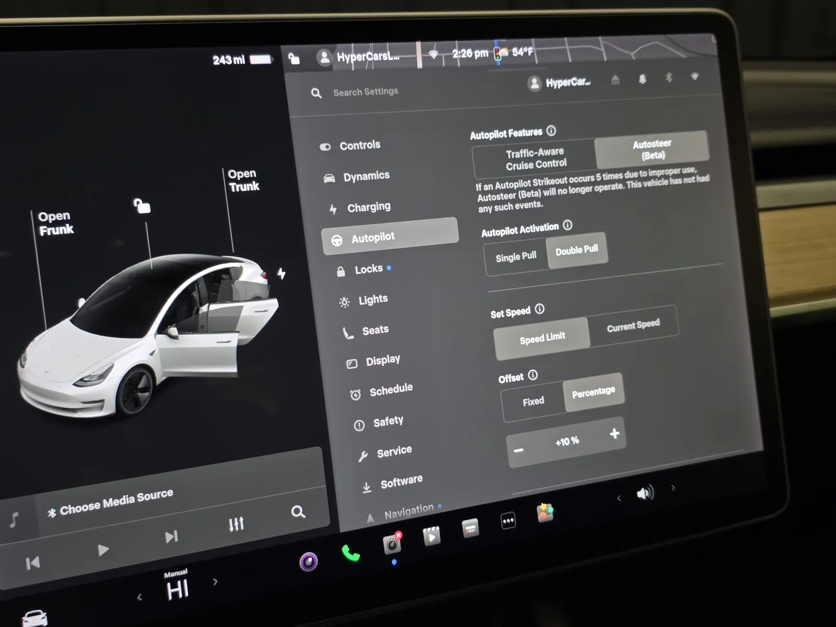The height and width of the screenshot is (627, 836).
Task: Open the voice assistant purple icon
Action: (x=308, y=562)
